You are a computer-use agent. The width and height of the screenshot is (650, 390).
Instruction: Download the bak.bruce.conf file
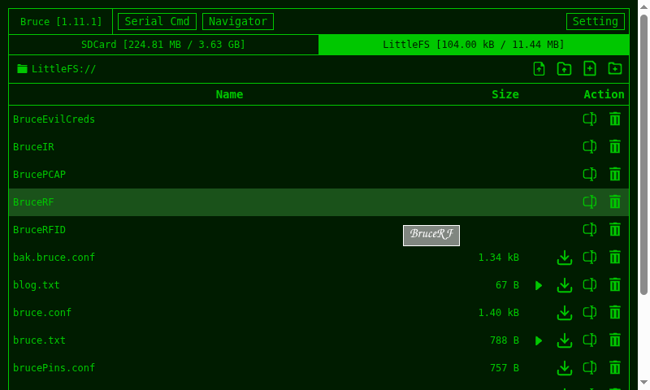click(565, 258)
